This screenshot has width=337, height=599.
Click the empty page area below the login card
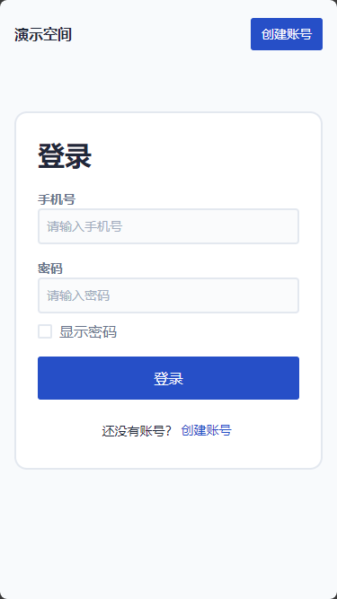pyautogui.click(x=168, y=531)
